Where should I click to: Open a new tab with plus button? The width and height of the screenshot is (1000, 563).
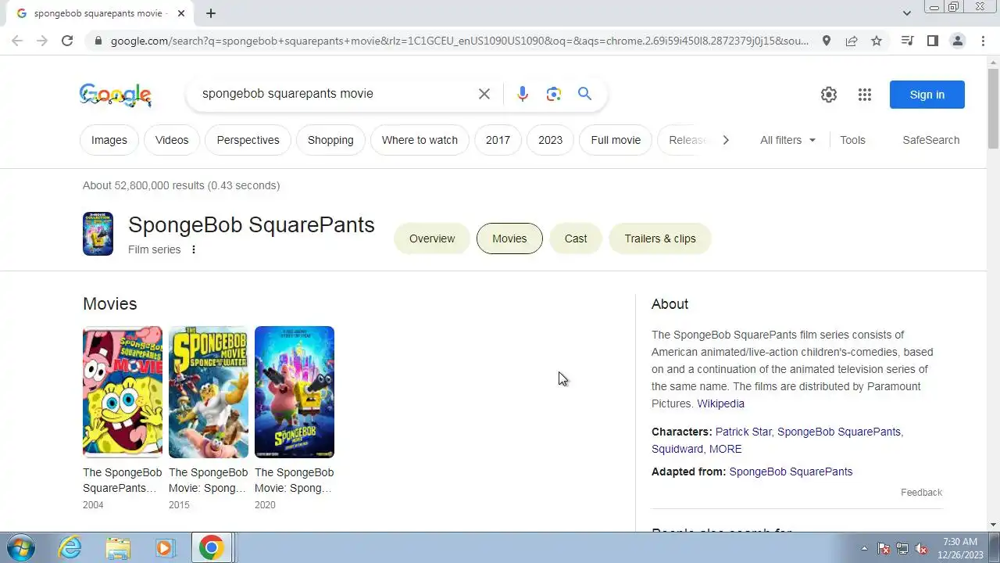(x=211, y=13)
